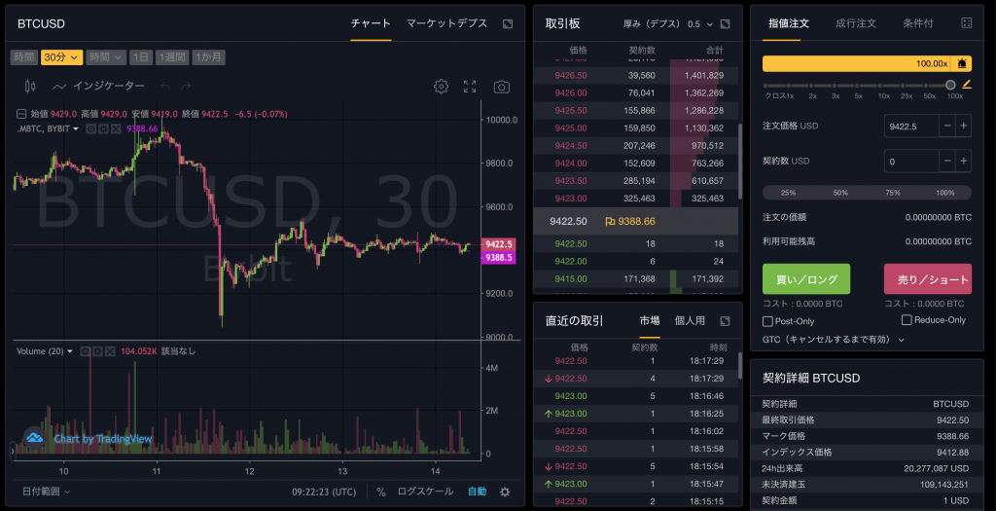Open chart properties gear at bottom right
996x511 pixels.
tap(505, 492)
